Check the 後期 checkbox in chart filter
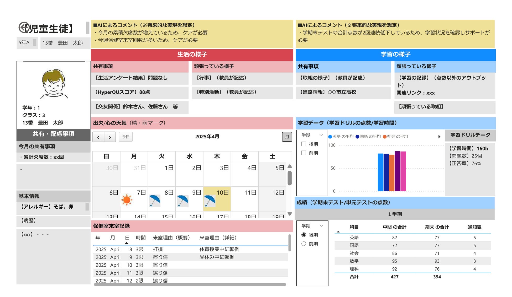 304,144
